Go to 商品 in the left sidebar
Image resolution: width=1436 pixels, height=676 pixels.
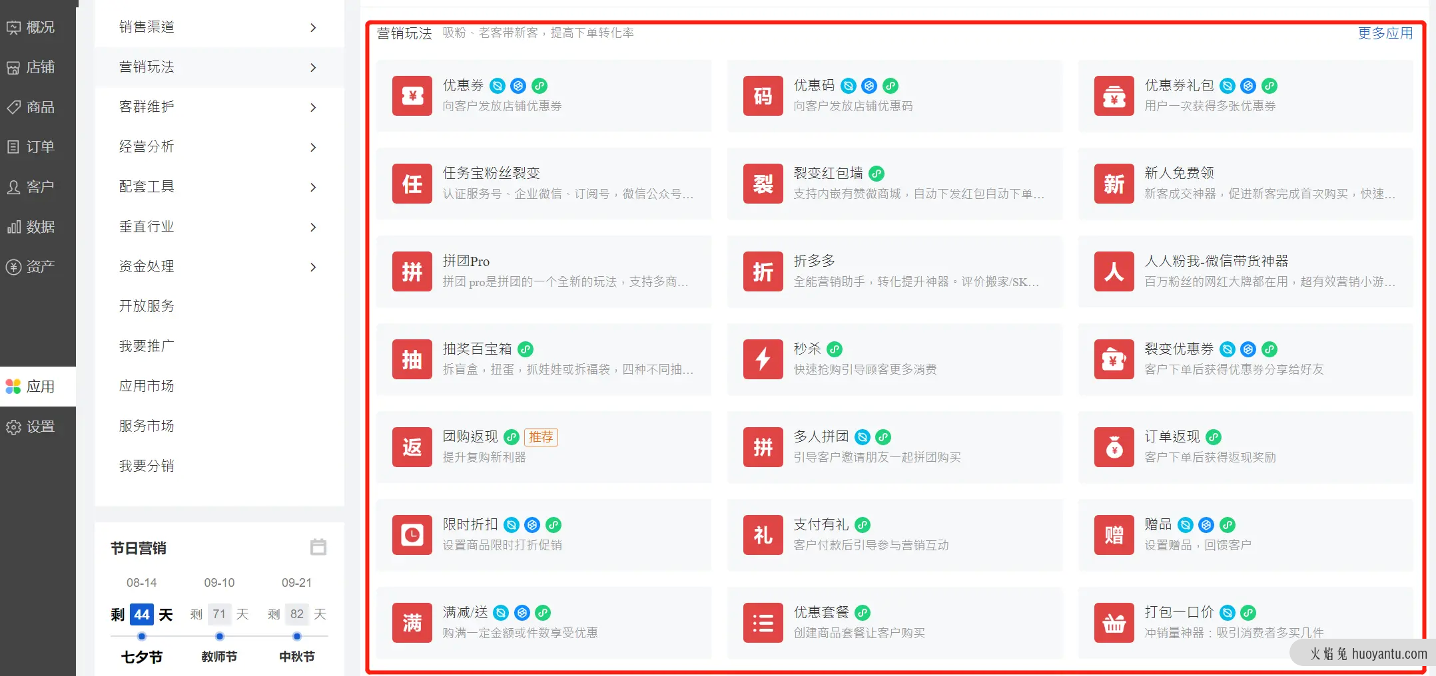point(38,107)
